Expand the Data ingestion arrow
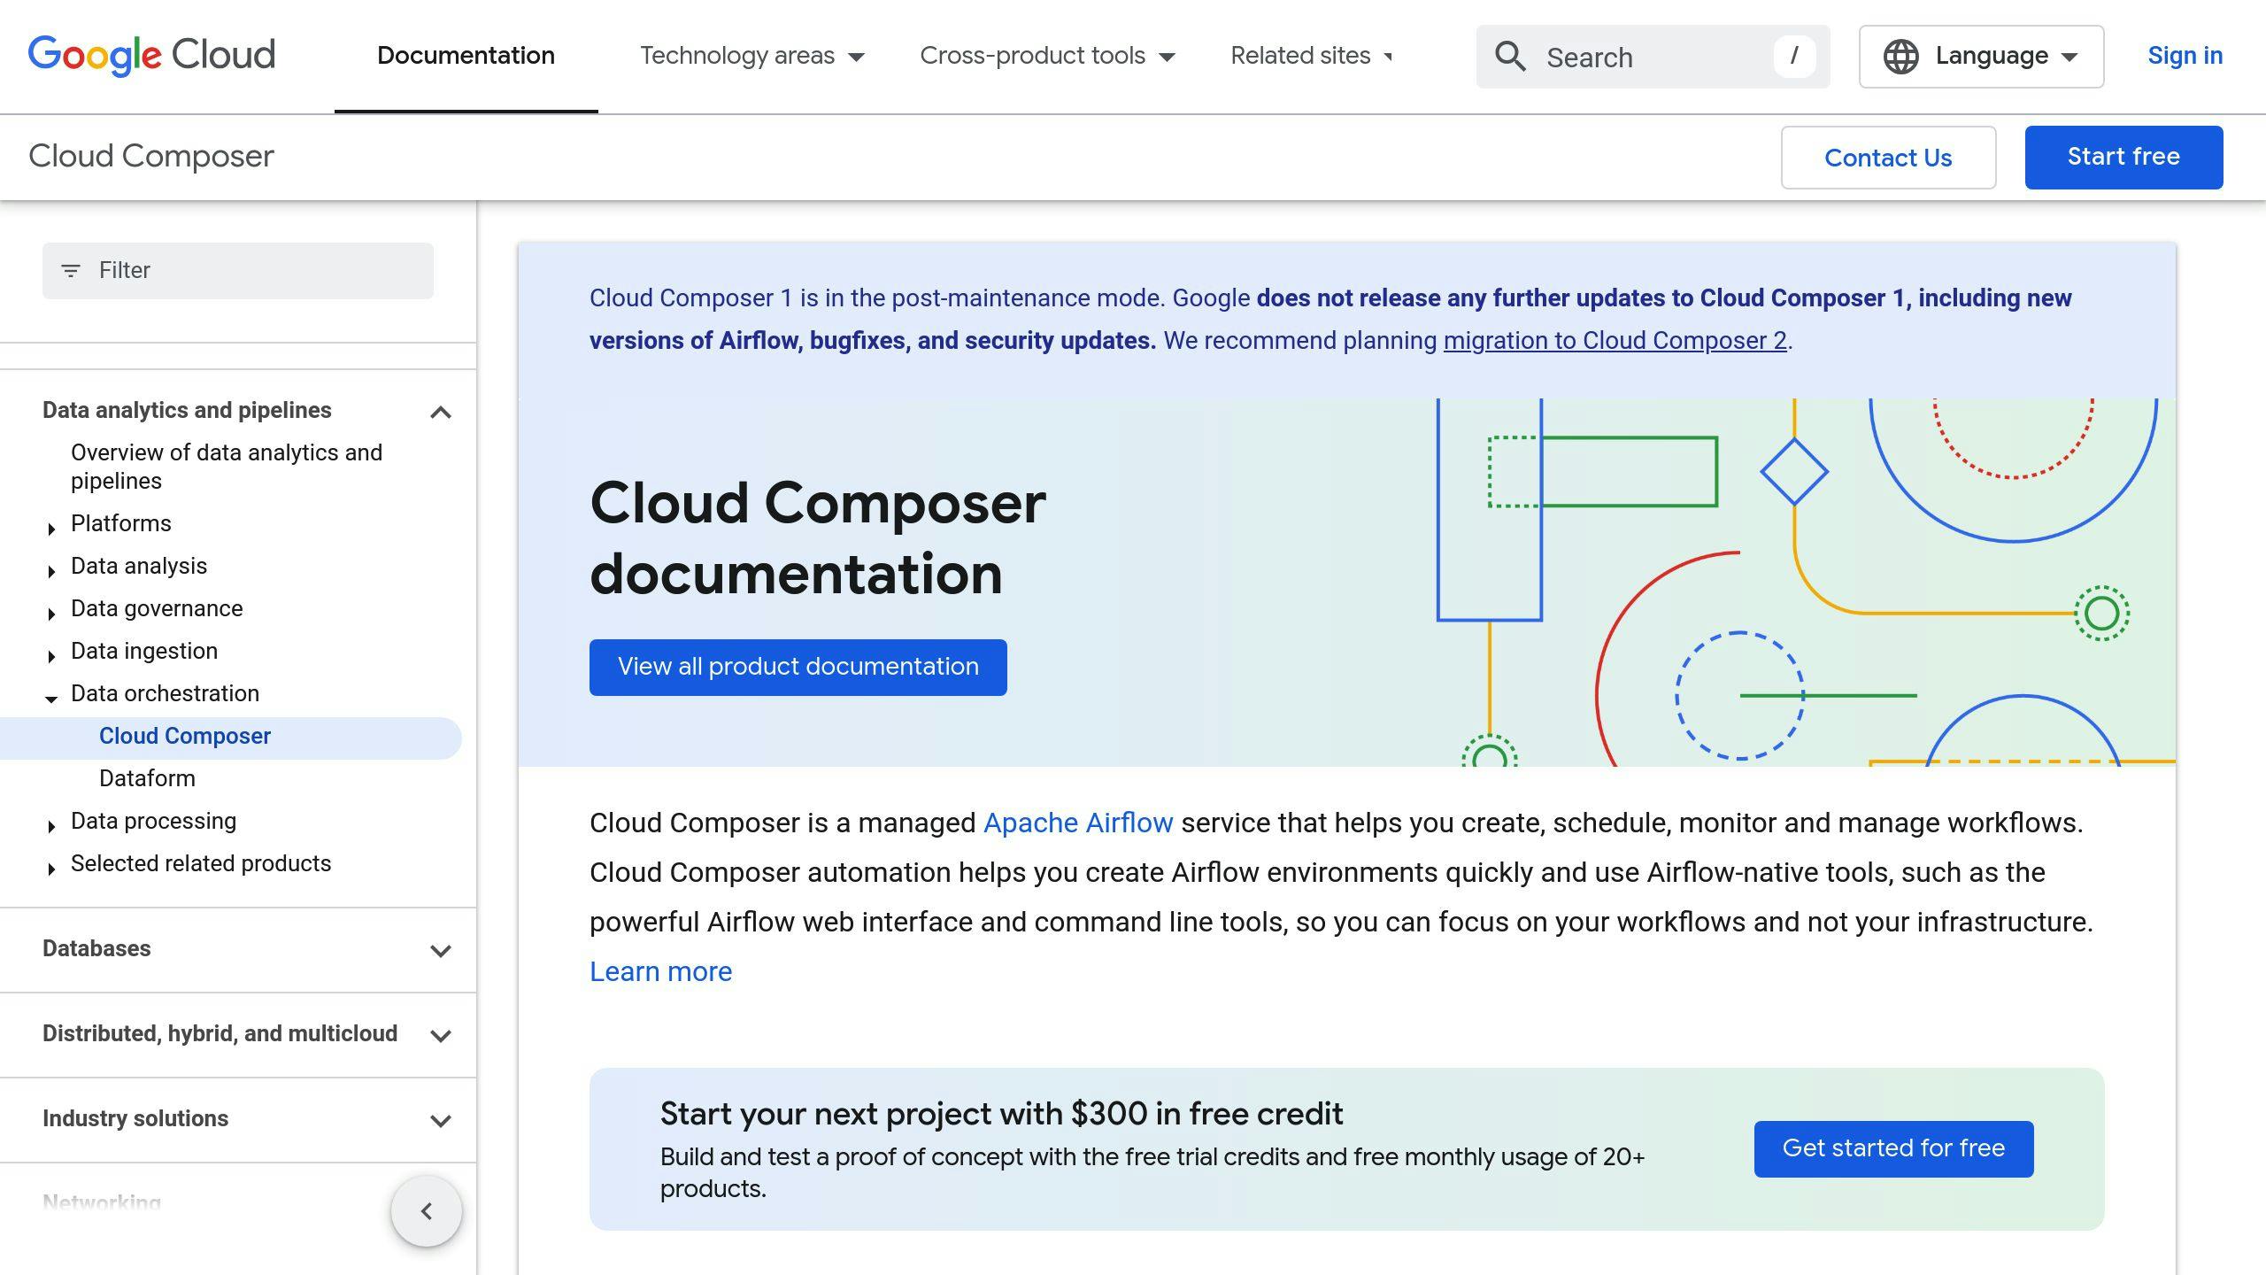This screenshot has width=2266, height=1275. coord(51,656)
